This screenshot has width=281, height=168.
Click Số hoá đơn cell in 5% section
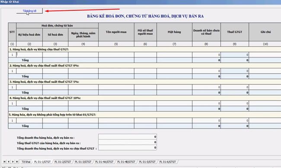pyautogui.click(x=55, y=87)
